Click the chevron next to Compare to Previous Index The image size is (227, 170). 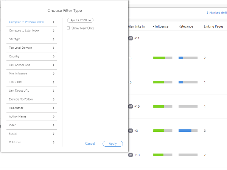pos(54,22)
